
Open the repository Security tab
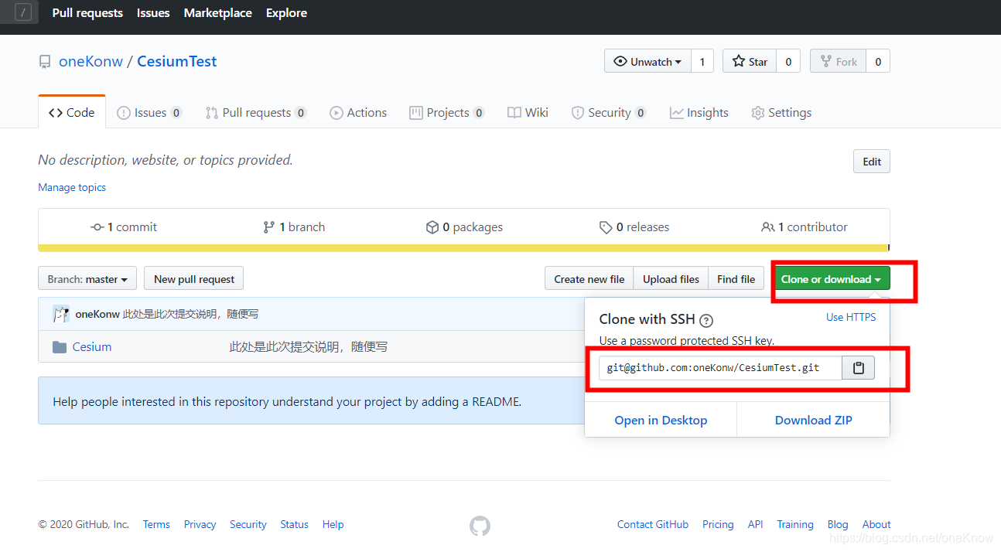pos(609,113)
